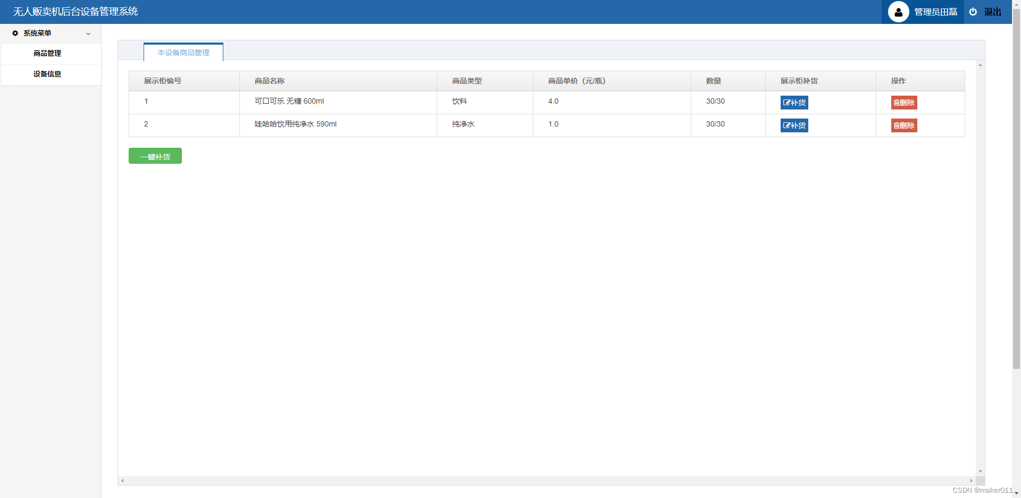1021x498 pixels.
Task: Delete the 可口可乐 无糖 600ml row
Action: click(x=904, y=103)
